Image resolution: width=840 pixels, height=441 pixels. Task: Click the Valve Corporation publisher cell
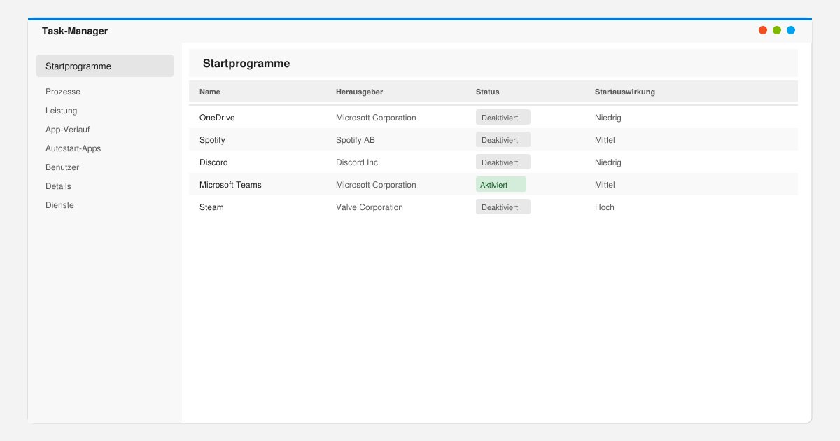(370, 207)
